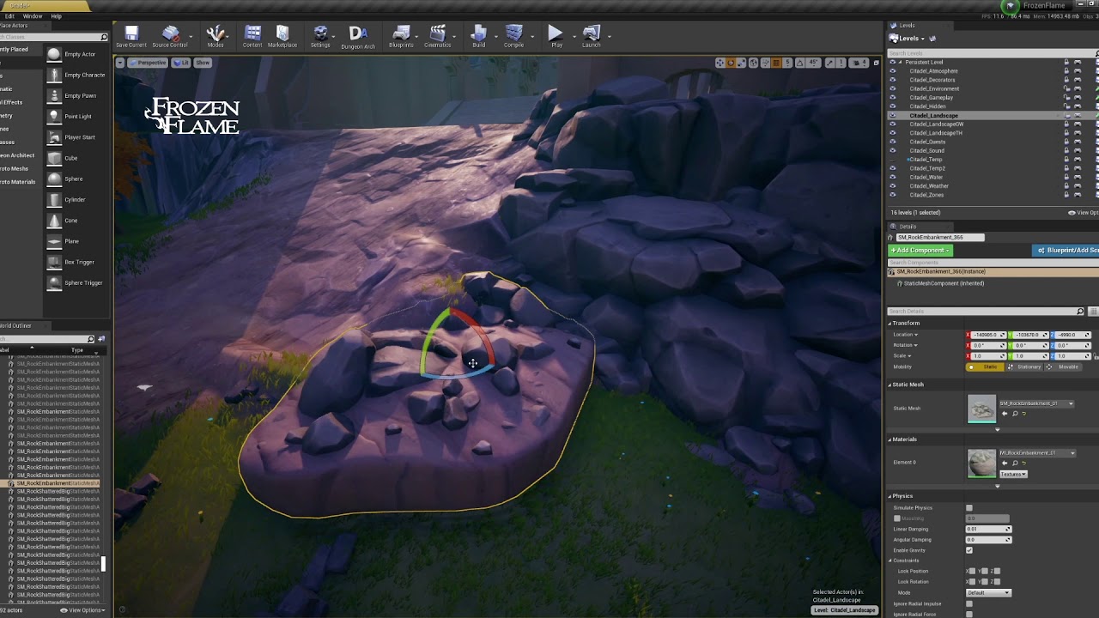Launch the Dungeon Arch tool
The height and width of the screenshot is (618, 1099).
358,37
